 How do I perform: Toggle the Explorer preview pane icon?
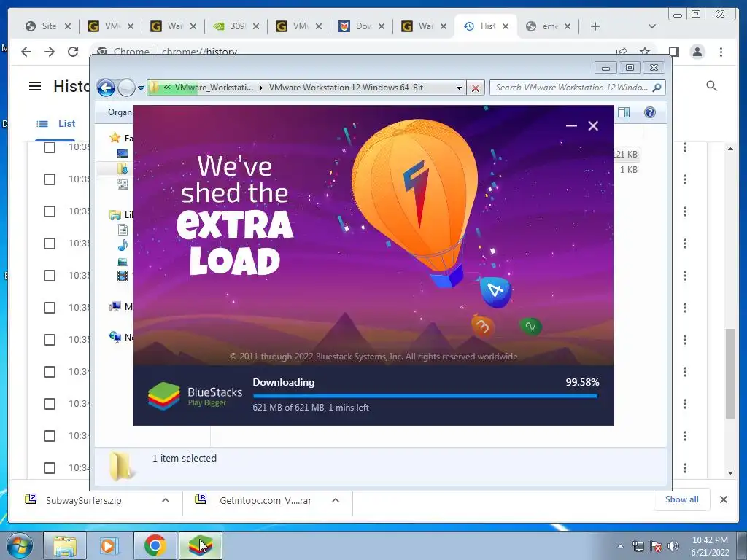point(624,112)
